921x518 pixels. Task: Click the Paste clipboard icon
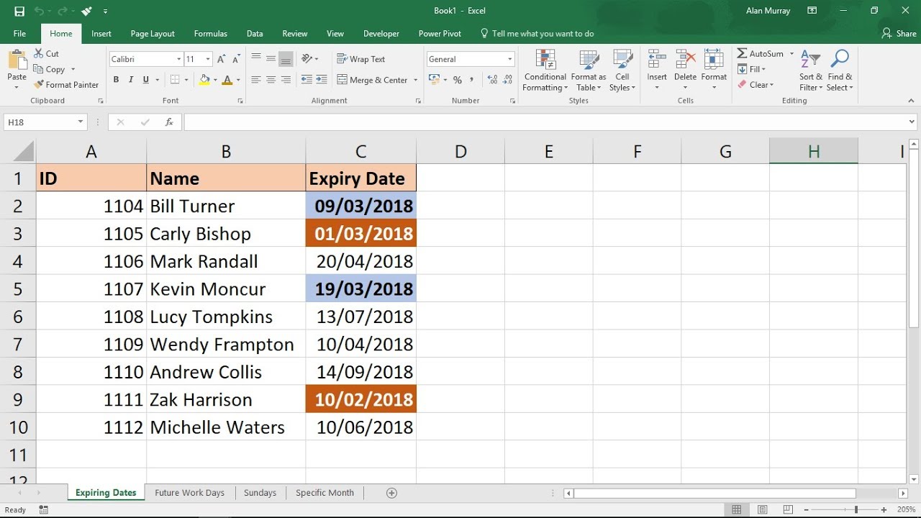pos(17,60)
